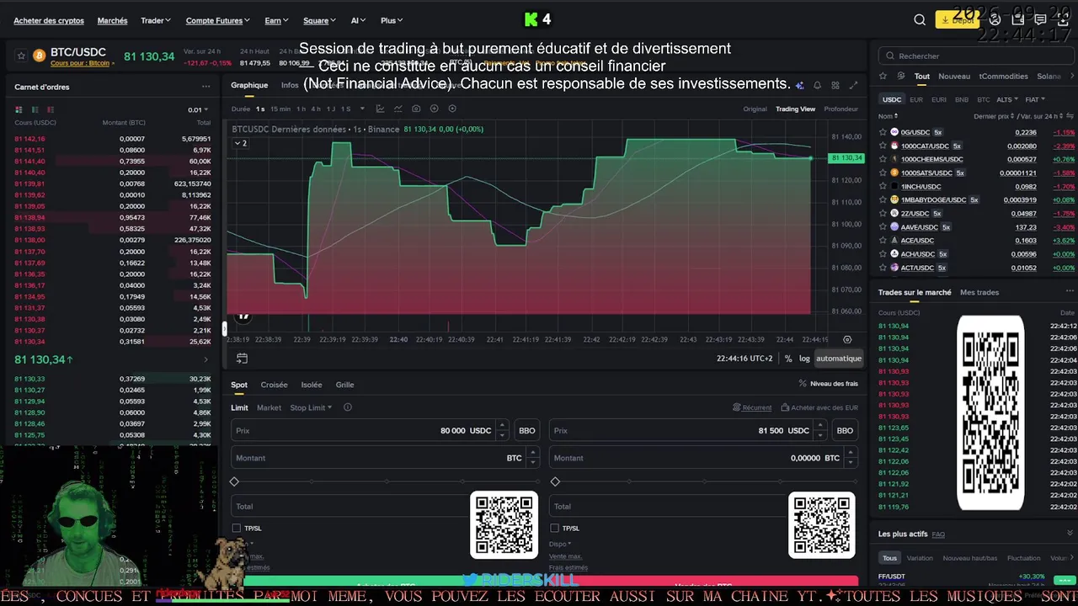Click the sell amount slider diamond handle

[555, 481]
